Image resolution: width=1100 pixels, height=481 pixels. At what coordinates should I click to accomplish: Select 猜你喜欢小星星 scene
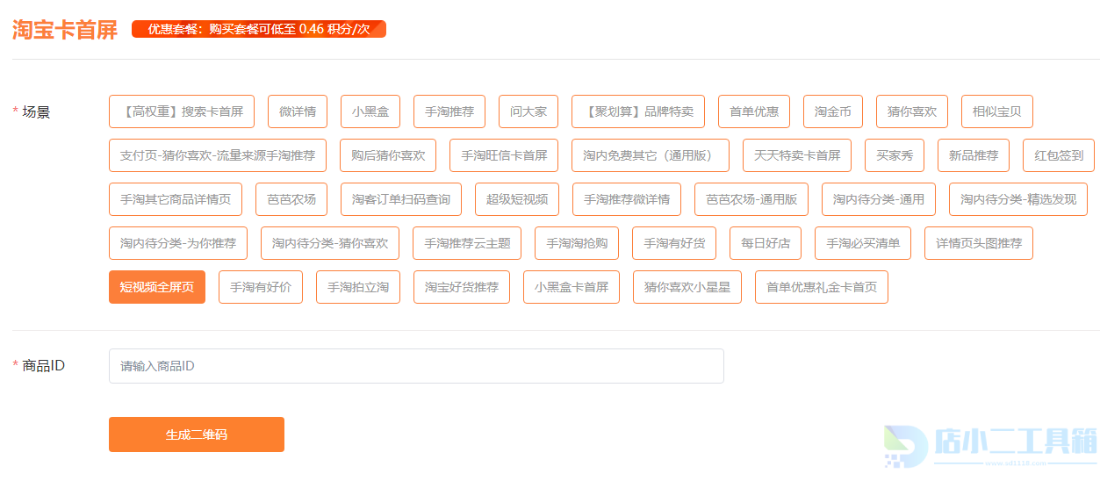pos(687,287)
